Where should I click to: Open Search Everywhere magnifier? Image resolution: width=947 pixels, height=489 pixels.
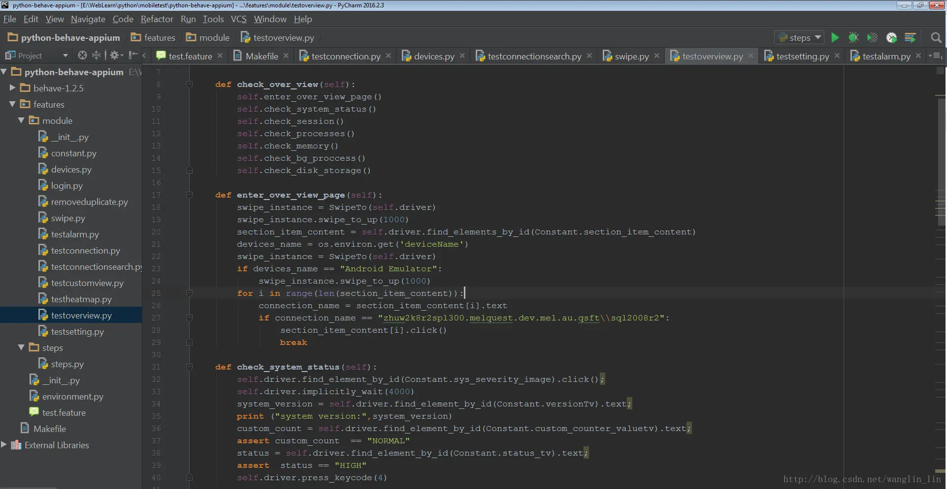(936, 38)
